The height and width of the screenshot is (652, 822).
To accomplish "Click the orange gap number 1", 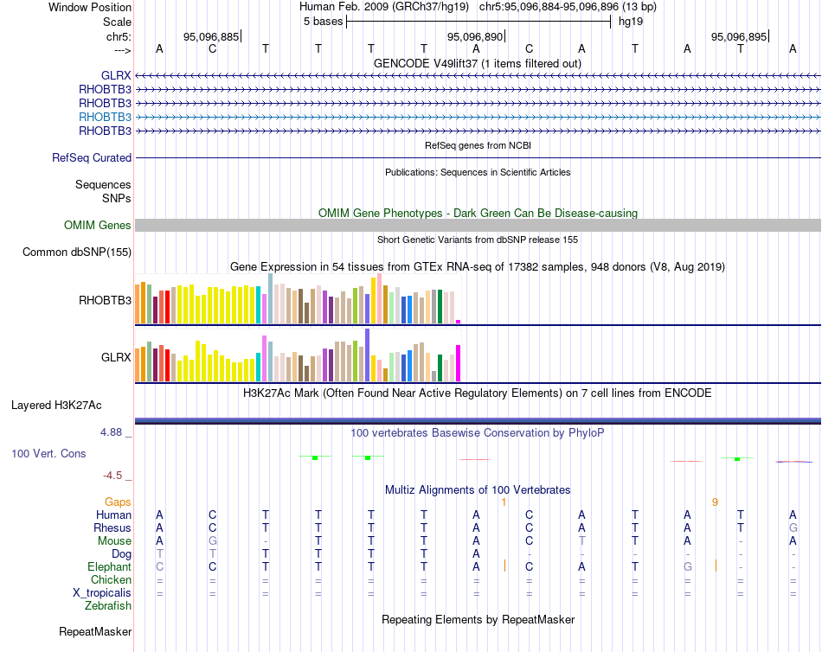I will pos(504,502).
